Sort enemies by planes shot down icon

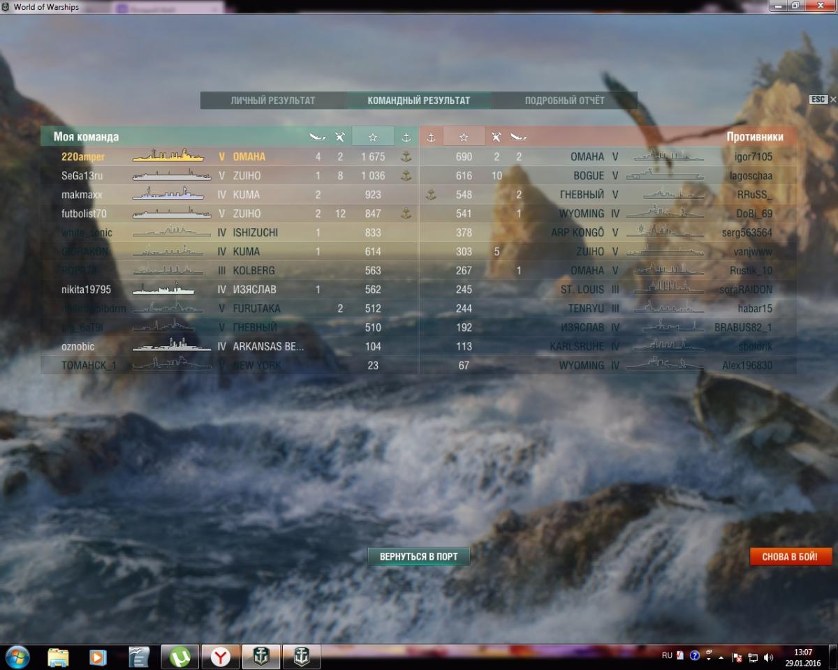pyautogui.click(x=497, y=137)
